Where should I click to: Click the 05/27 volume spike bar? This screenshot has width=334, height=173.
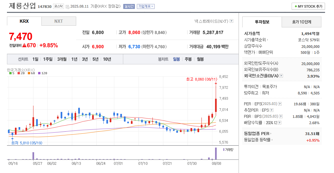[x=33, y=156]
